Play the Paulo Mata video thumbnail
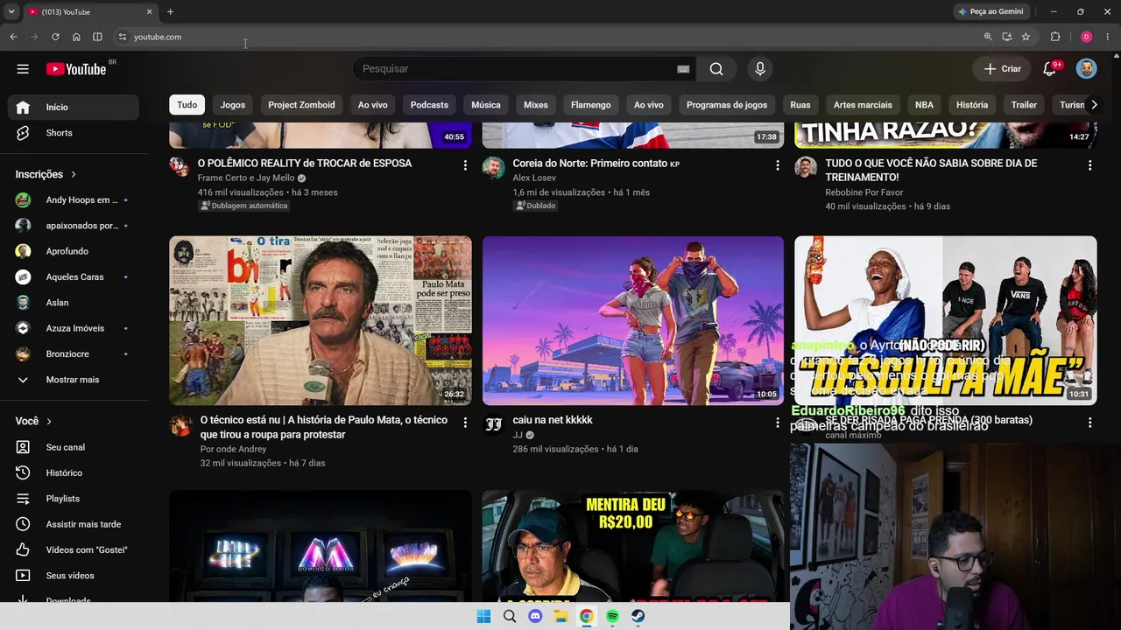This screenshot has height=630, width=1121. pos(321,320)
